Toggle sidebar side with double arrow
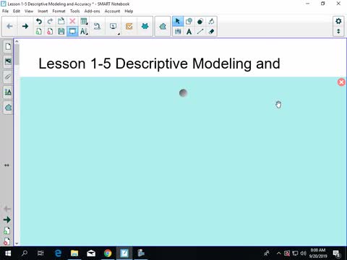The height and width of the screenshot is (260, 347). pos(7,165)
